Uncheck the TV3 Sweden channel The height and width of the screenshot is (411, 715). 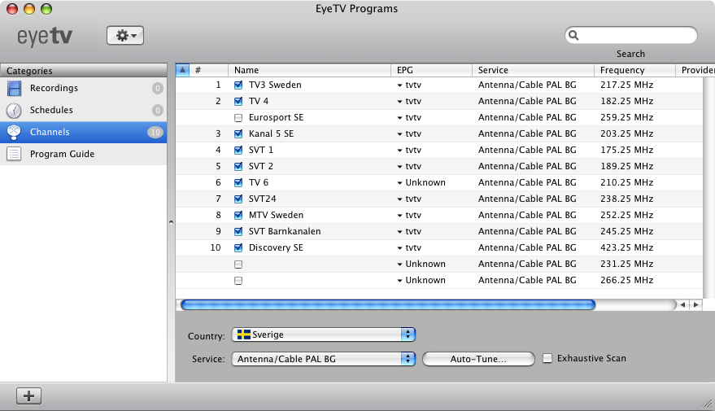click(x=238, y=85)
